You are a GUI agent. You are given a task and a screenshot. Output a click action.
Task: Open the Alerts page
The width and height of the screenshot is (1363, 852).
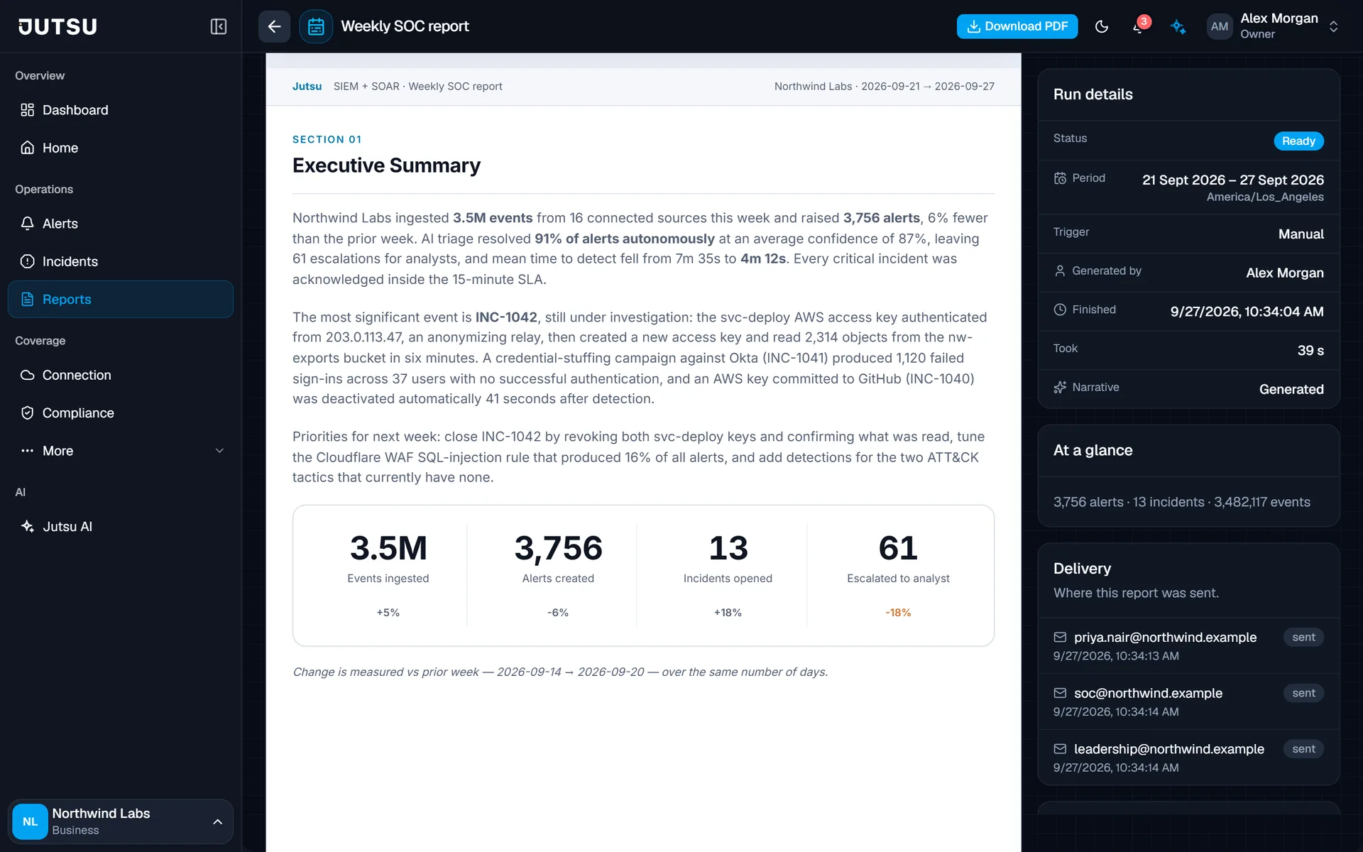pyautogui.click(x=121, y=224)
